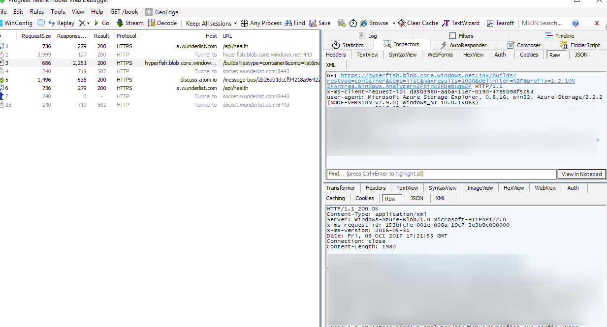The image size is (607, 327).
Task: Open the Tools menu
Action: (58, 11)
